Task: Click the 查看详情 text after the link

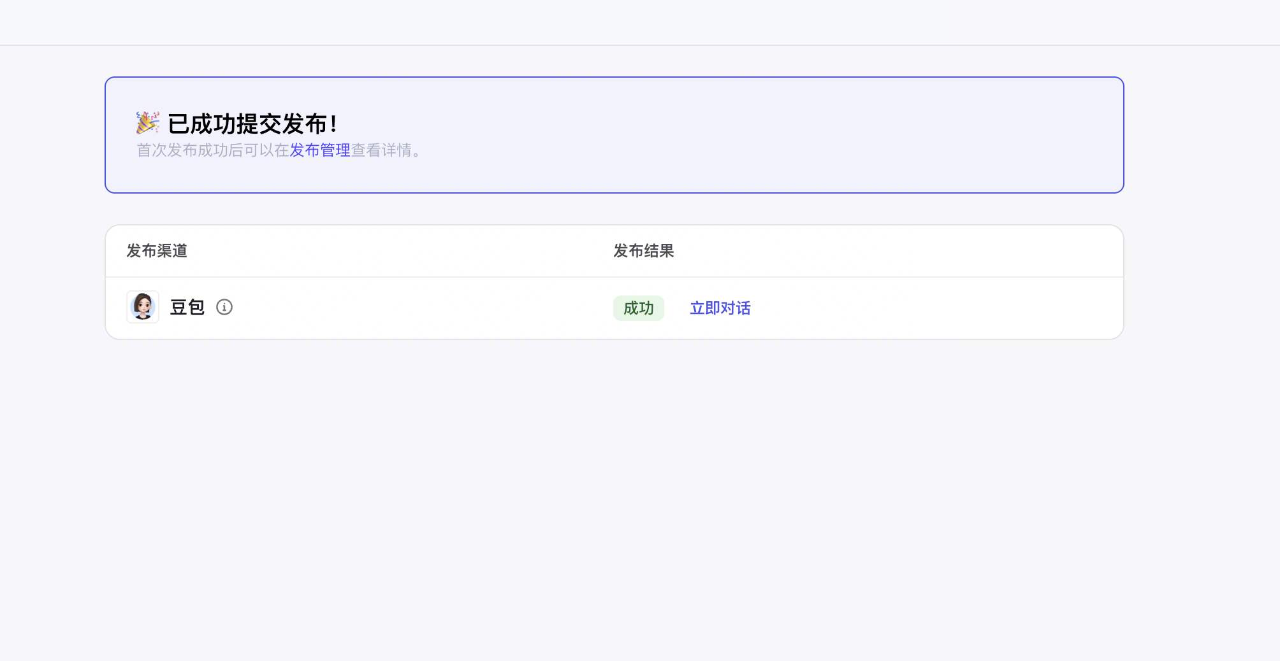Action: [x=381, y=150]
